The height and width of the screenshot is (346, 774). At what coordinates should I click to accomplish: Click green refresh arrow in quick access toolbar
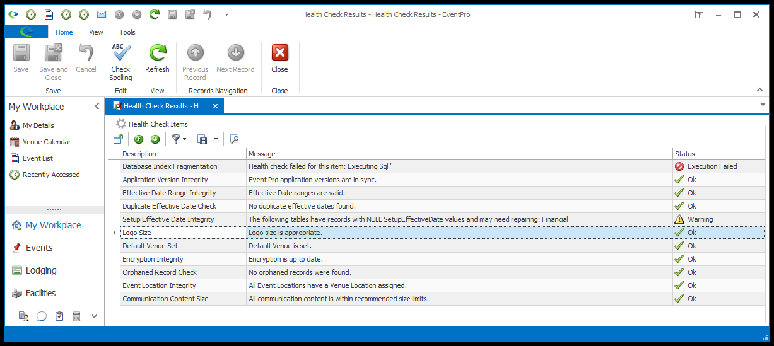point(155,14)
